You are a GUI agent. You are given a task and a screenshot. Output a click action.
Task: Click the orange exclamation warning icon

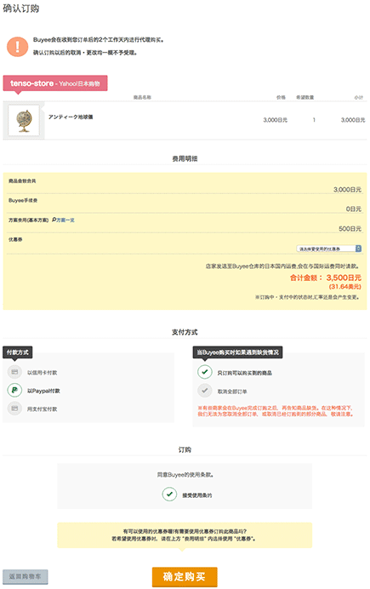click(x=17, y=47)
